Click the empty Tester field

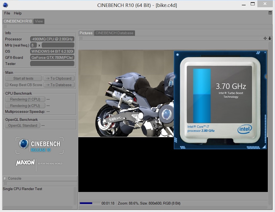pos(52,64)
